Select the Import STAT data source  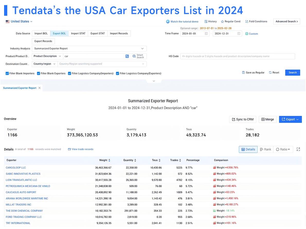[x=78, y=34]
